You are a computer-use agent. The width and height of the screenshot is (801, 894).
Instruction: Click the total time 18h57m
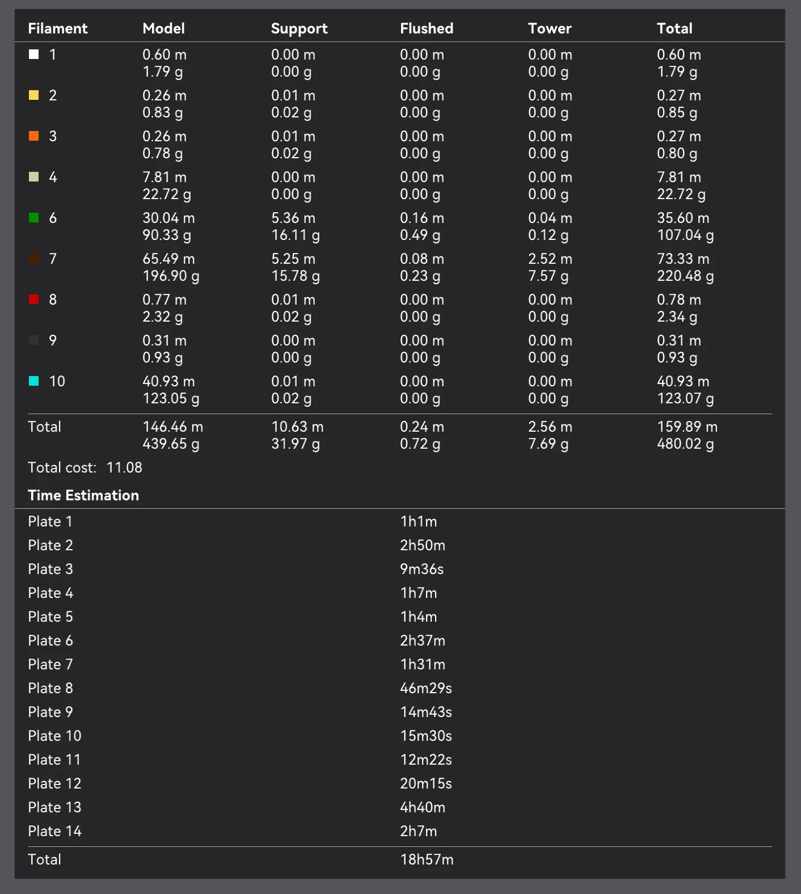click(427, 859)
